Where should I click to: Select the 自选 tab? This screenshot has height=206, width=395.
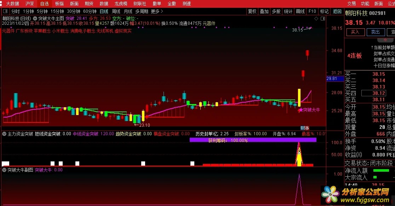pyautogui.click(x=44, y=4)
